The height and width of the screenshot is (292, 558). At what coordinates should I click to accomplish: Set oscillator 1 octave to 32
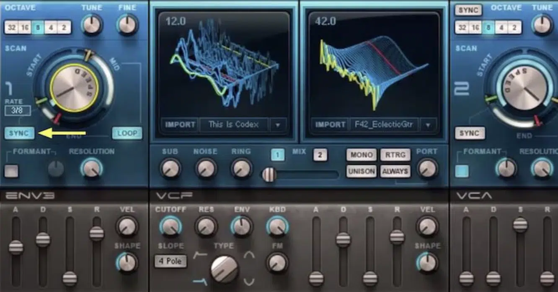coord(11,28)
